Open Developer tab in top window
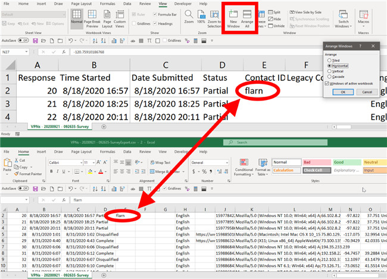Image resolution: width=387 pixels, height=279 pixels. click(x=183, y=4)
